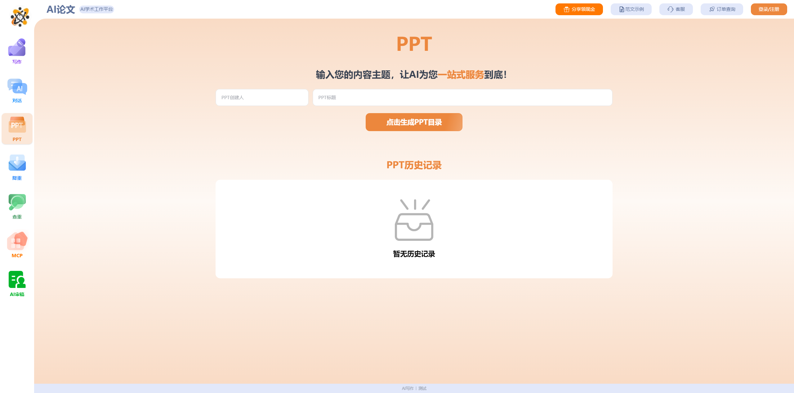This screenshot has width=794, height=393.
Task: Click the AI写作 footer link
Action: coord(408,388)
